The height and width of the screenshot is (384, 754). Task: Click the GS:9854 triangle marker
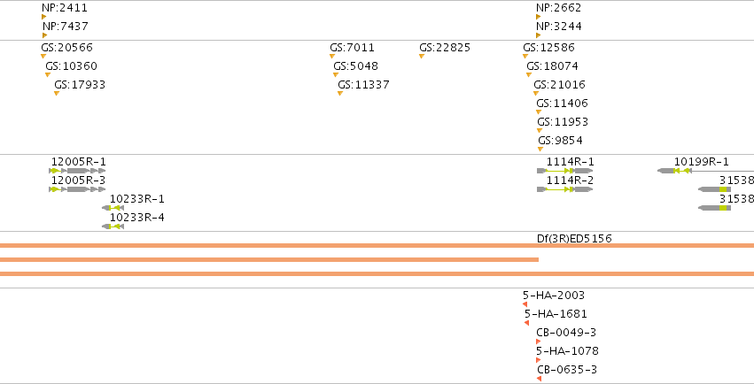[540, 150]
